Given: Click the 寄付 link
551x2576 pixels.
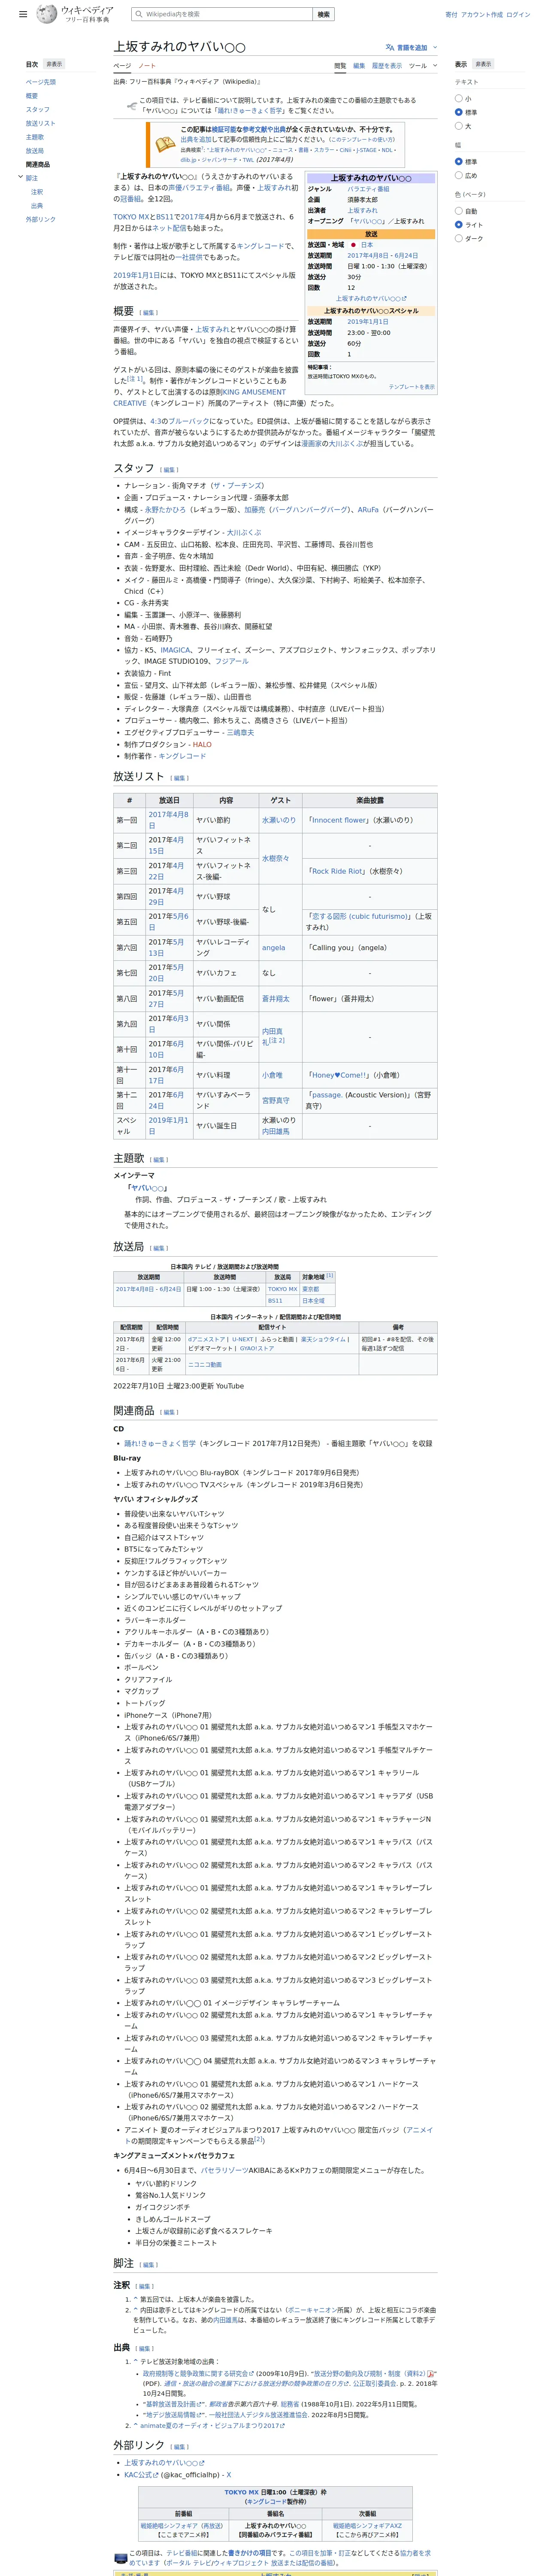Looking at the screenshot, I should coord(451,15).
